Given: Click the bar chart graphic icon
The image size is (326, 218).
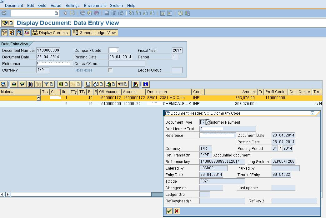Looking at the screenshot, I should pyautogui.click(x=135, y=84).
